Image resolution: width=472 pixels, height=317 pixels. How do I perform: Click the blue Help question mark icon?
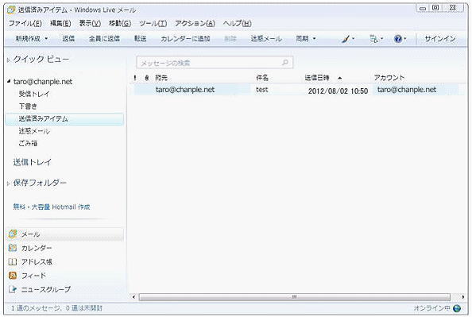[398, 39]
